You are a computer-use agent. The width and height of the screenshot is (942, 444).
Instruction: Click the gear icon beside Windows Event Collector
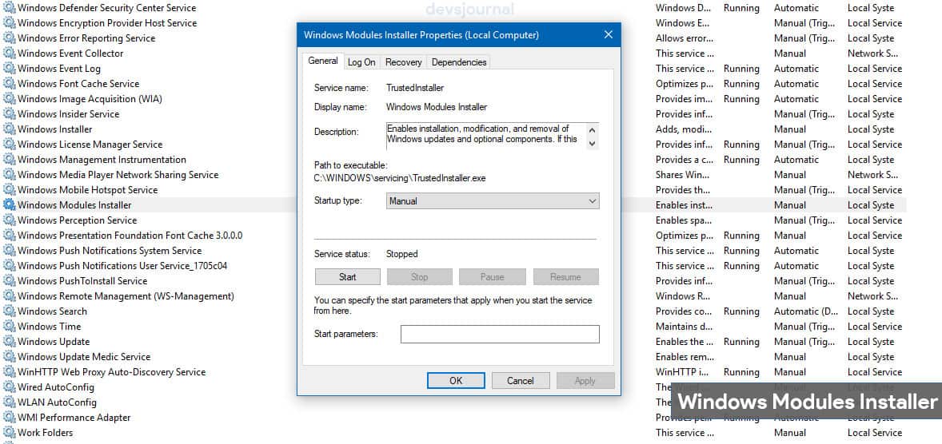(x=9, y=54)
